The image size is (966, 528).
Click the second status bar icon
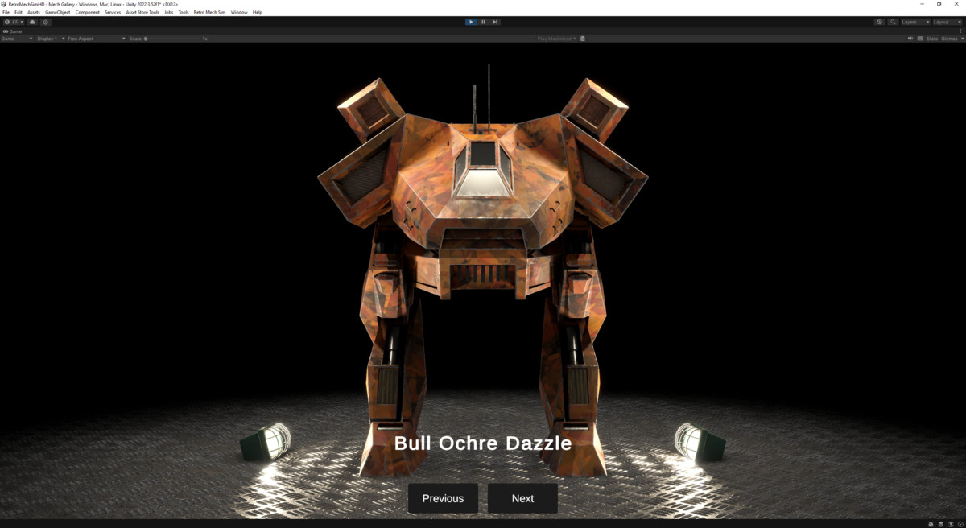pyautogui.click(x=941, y=524)
